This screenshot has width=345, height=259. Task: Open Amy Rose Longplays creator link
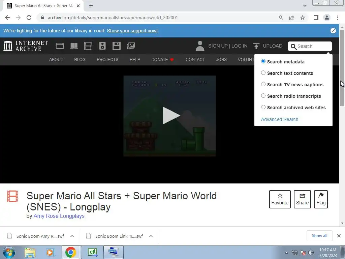click(x=59, y=216)
